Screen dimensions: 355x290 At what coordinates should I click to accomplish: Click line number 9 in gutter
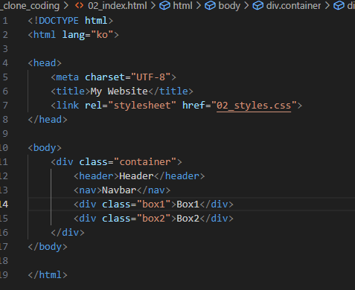click(x=5, y=134)
